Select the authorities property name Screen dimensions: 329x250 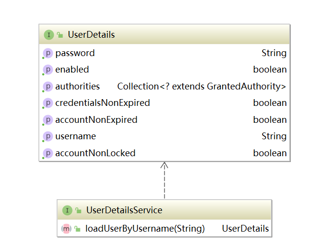coord(78,87)
